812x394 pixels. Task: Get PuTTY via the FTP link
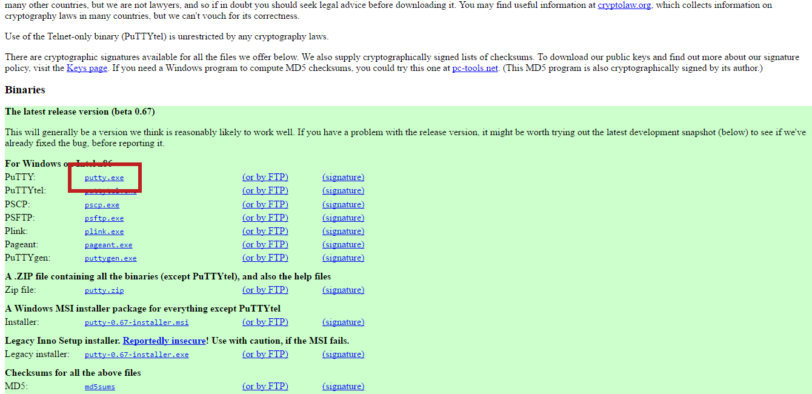click(x=265, y=177)
